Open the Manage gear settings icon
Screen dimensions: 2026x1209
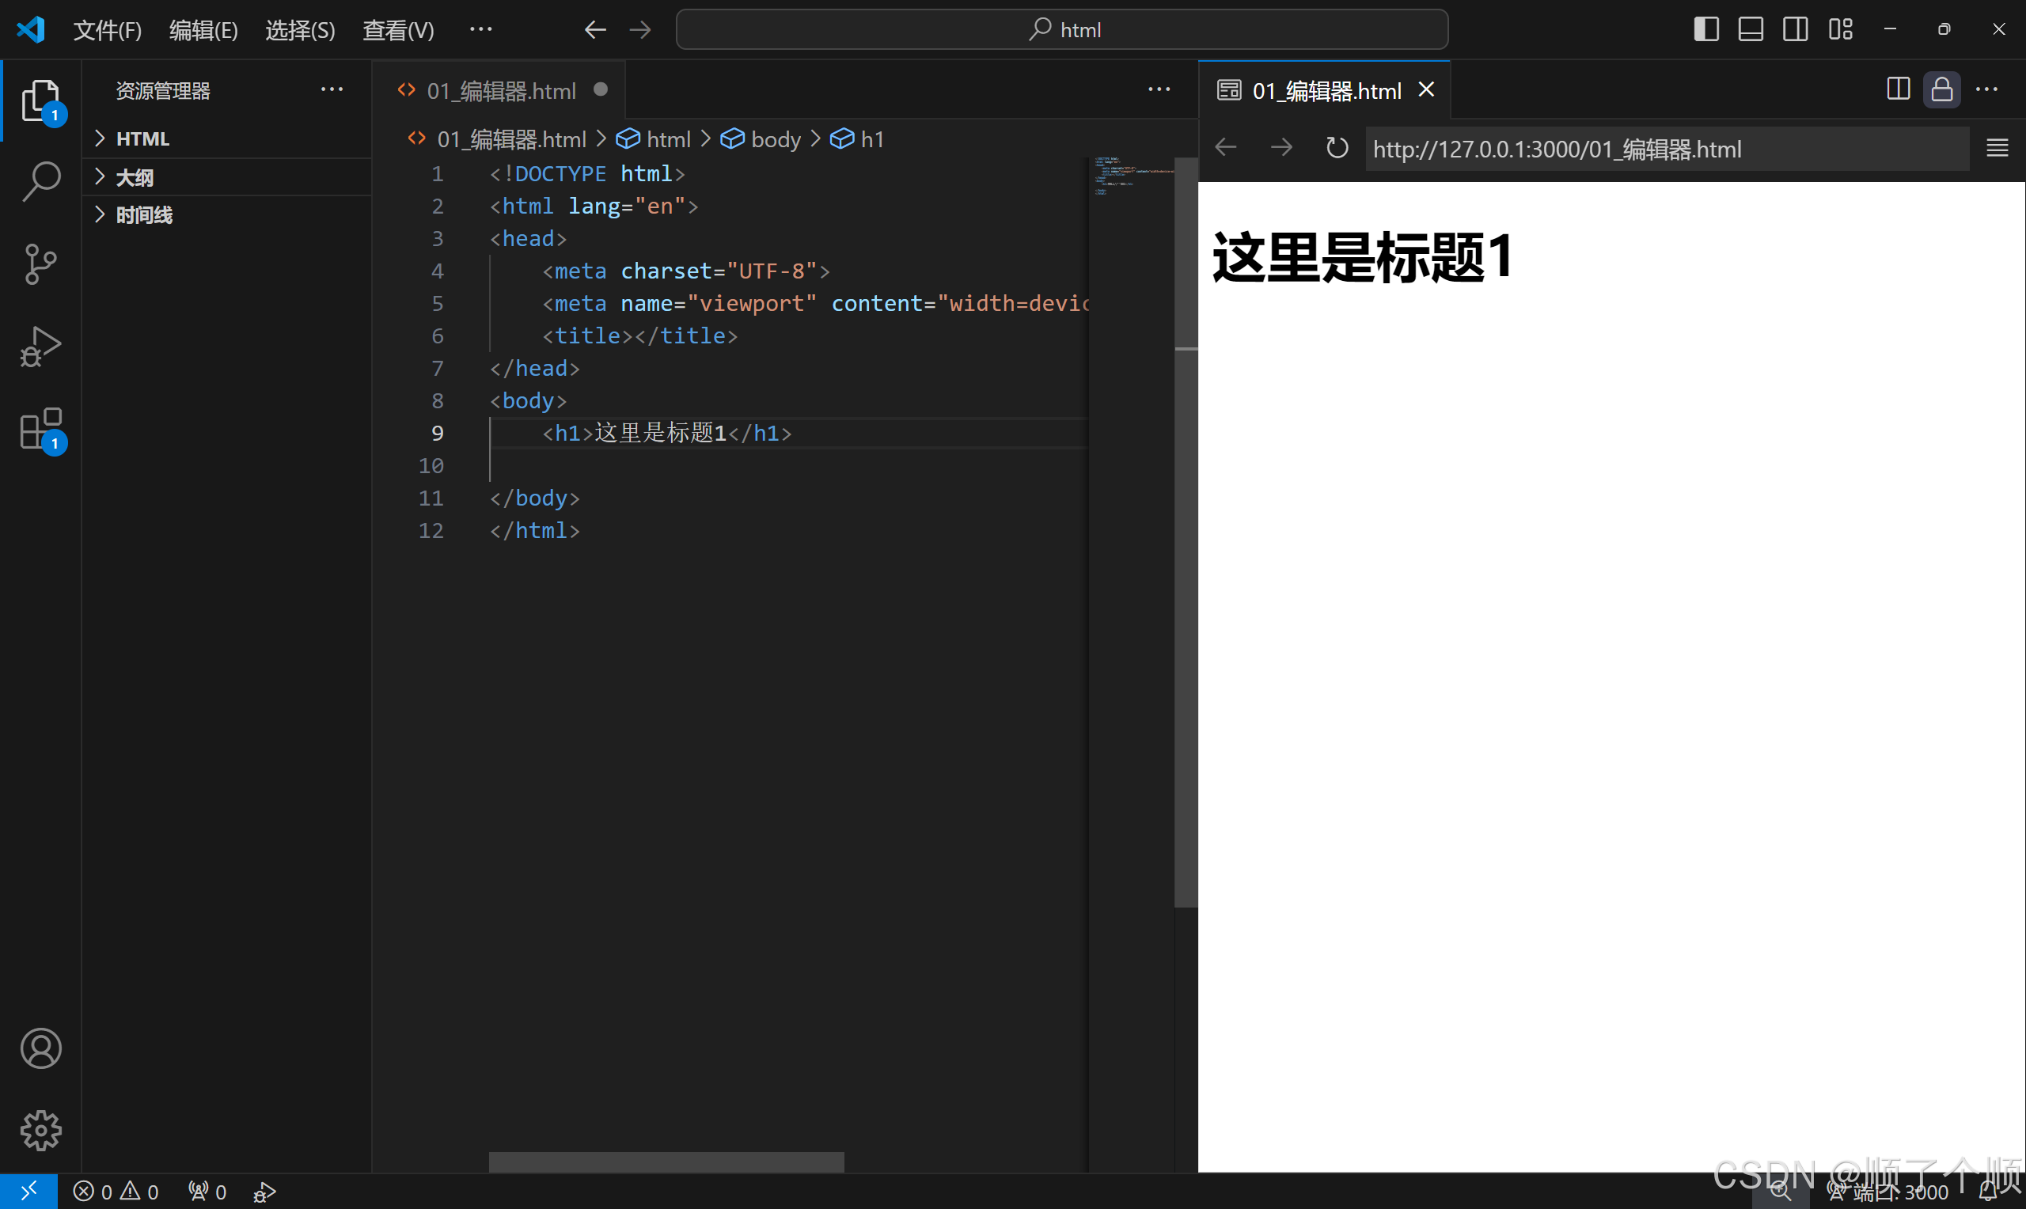(40, 1130)
